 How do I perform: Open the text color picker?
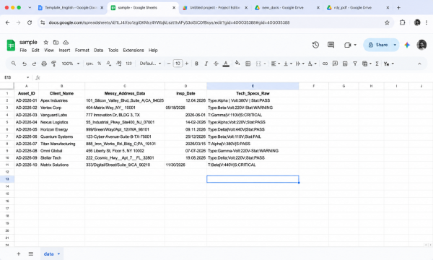pyautogui.click(x=226, y=64)
